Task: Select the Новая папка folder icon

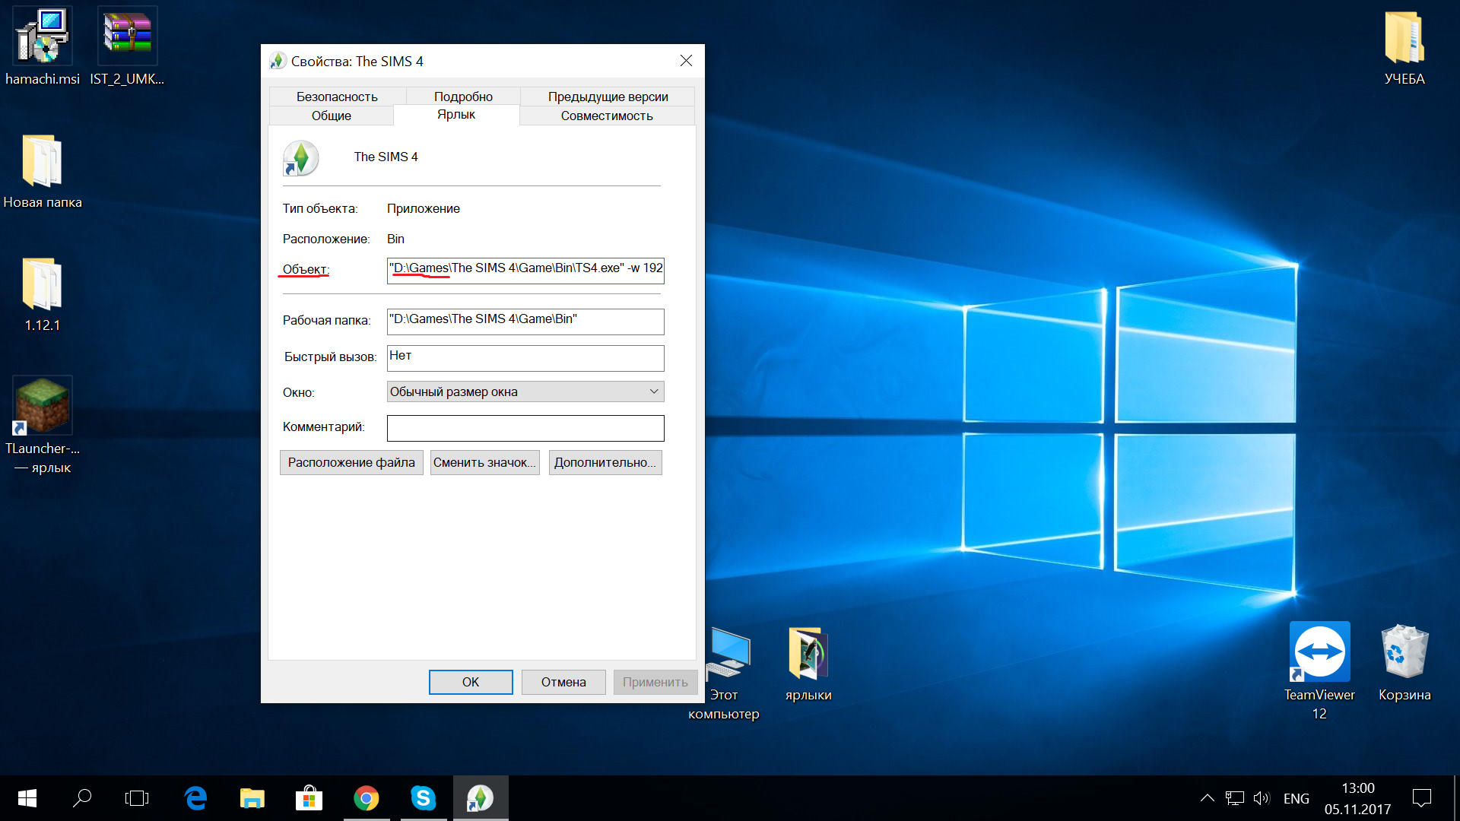Action: coord(43,160)
